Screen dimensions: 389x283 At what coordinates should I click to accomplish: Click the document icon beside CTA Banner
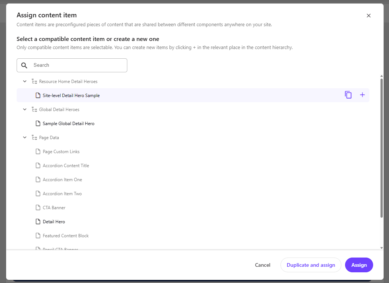point(38,207)
